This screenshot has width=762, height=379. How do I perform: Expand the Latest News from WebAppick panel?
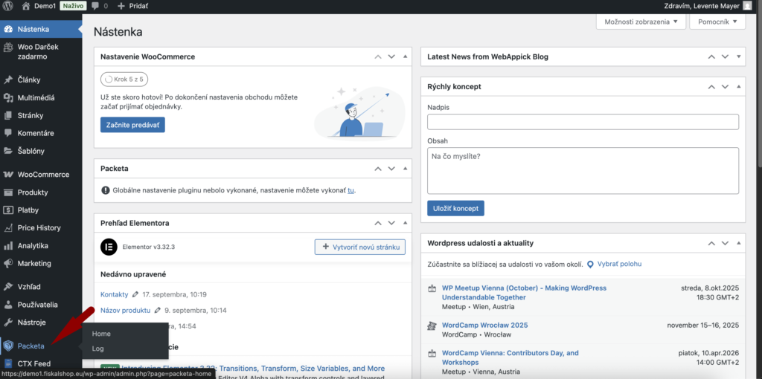(738, 57)
